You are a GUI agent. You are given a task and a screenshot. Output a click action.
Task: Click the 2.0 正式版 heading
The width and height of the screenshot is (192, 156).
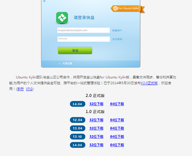point(95,96)
